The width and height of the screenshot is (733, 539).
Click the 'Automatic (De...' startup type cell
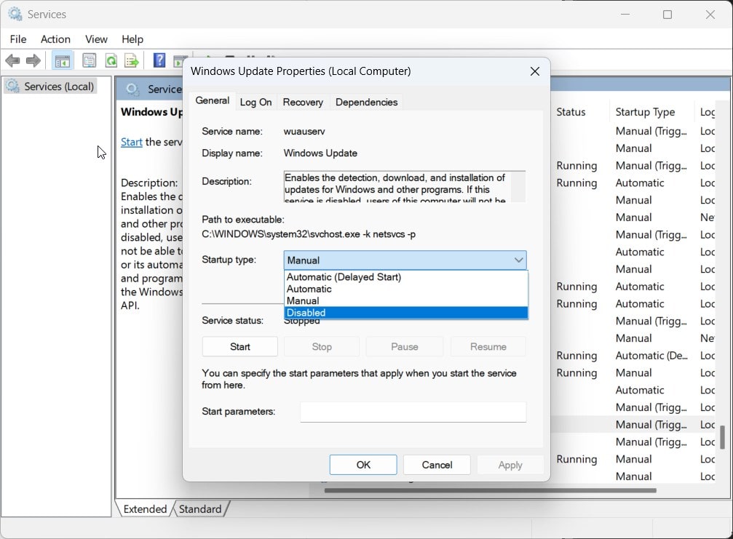[651, 356]
